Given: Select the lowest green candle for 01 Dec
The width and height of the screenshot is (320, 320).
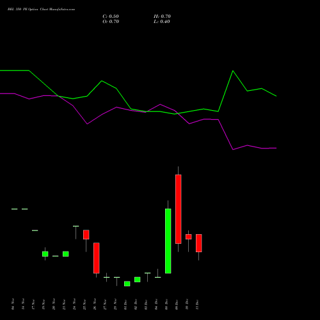Looking at the screenshot, I should click(127, 284).
